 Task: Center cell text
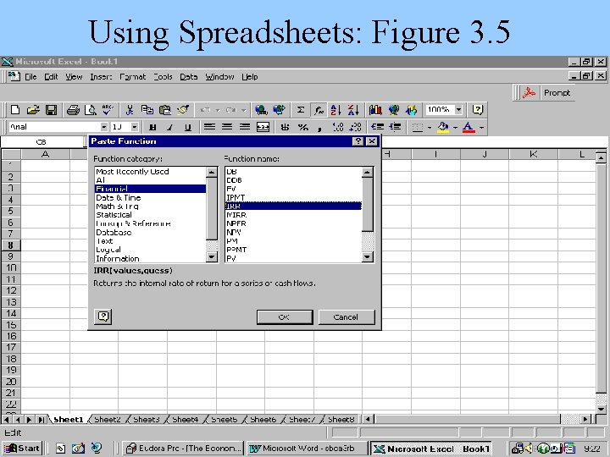click(x=227, y=127)
